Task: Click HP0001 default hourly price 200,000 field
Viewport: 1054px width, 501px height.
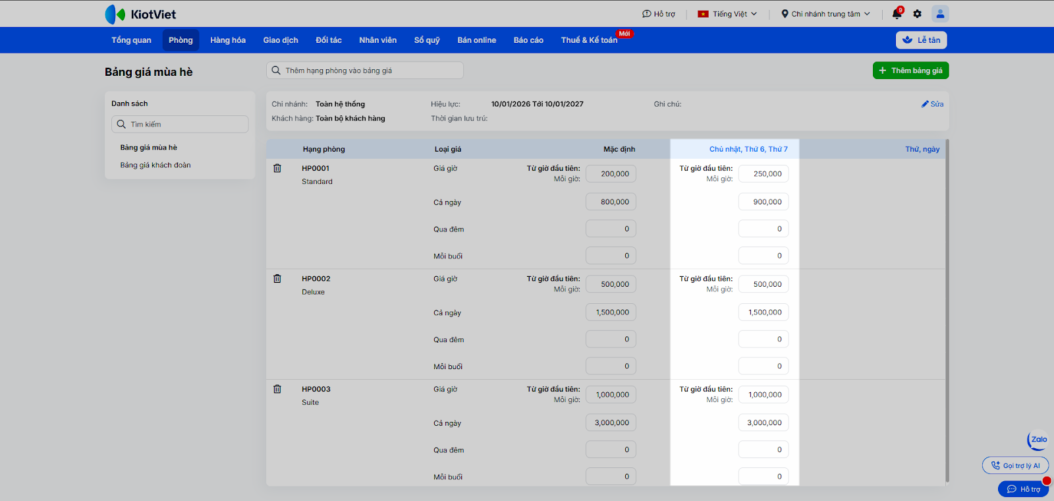Action: [611, 174]
